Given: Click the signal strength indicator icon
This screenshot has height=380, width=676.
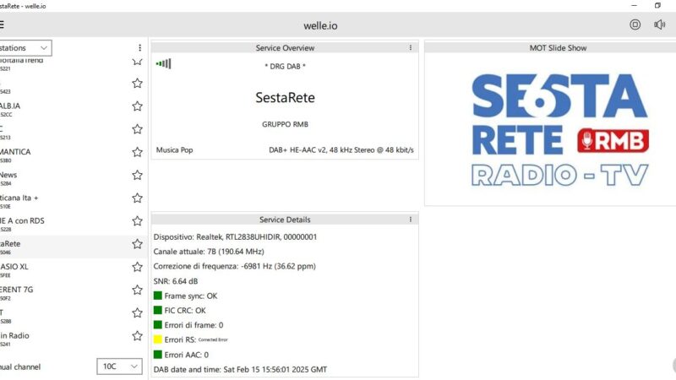Looking at the screenshot, I should coord(163,64).
